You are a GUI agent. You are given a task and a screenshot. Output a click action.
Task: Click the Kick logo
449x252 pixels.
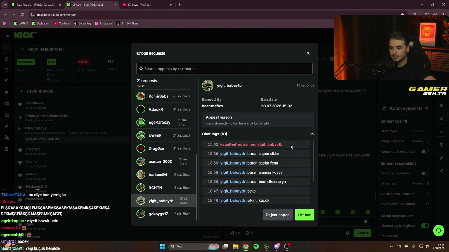[x=25, y=35]
